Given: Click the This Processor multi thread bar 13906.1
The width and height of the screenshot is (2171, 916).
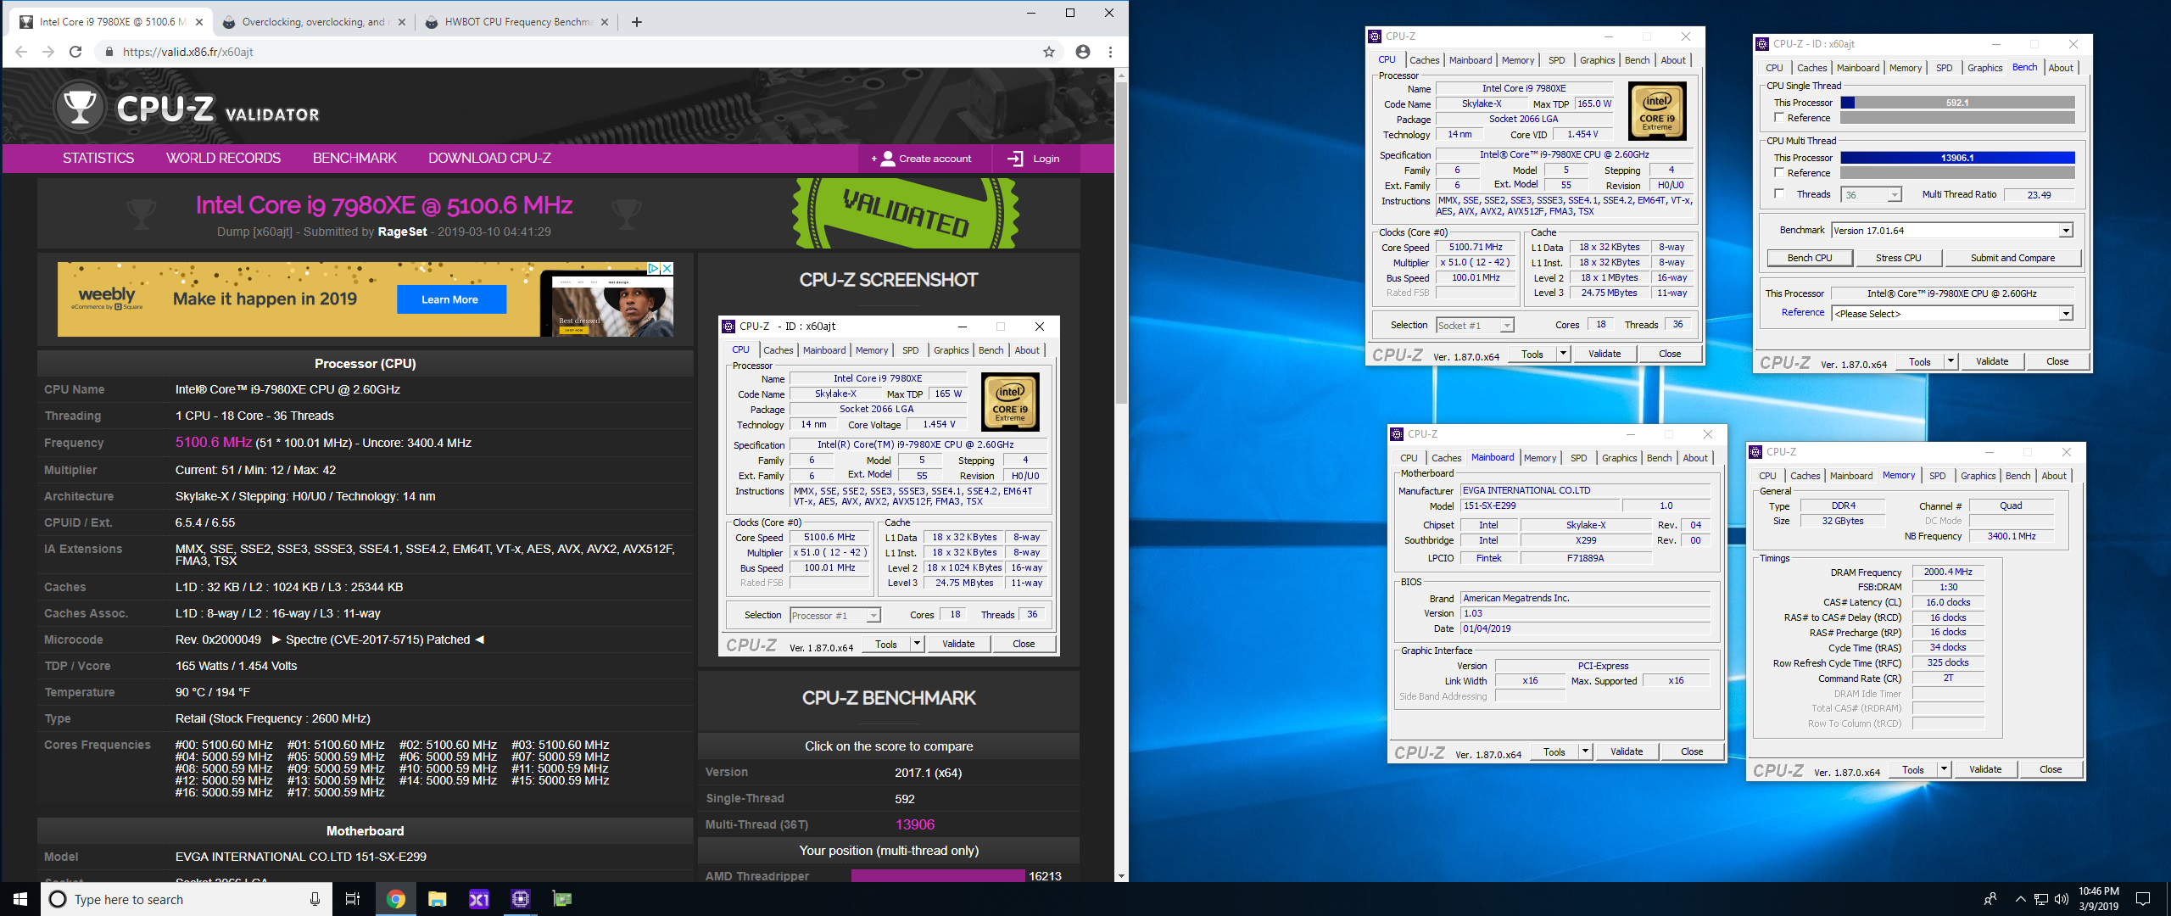Looking at the screenshot, I should pos(1957,158).
